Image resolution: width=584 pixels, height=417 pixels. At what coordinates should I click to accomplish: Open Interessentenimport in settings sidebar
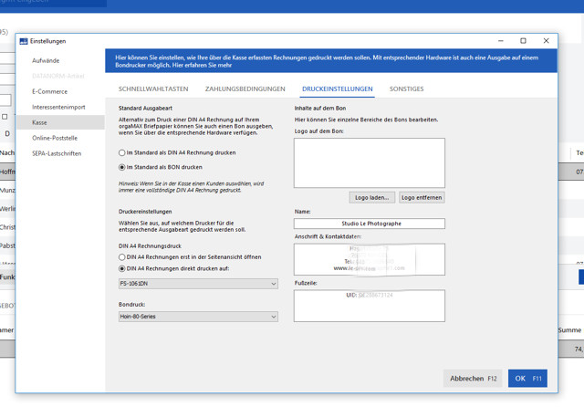[x=58, y=107]
